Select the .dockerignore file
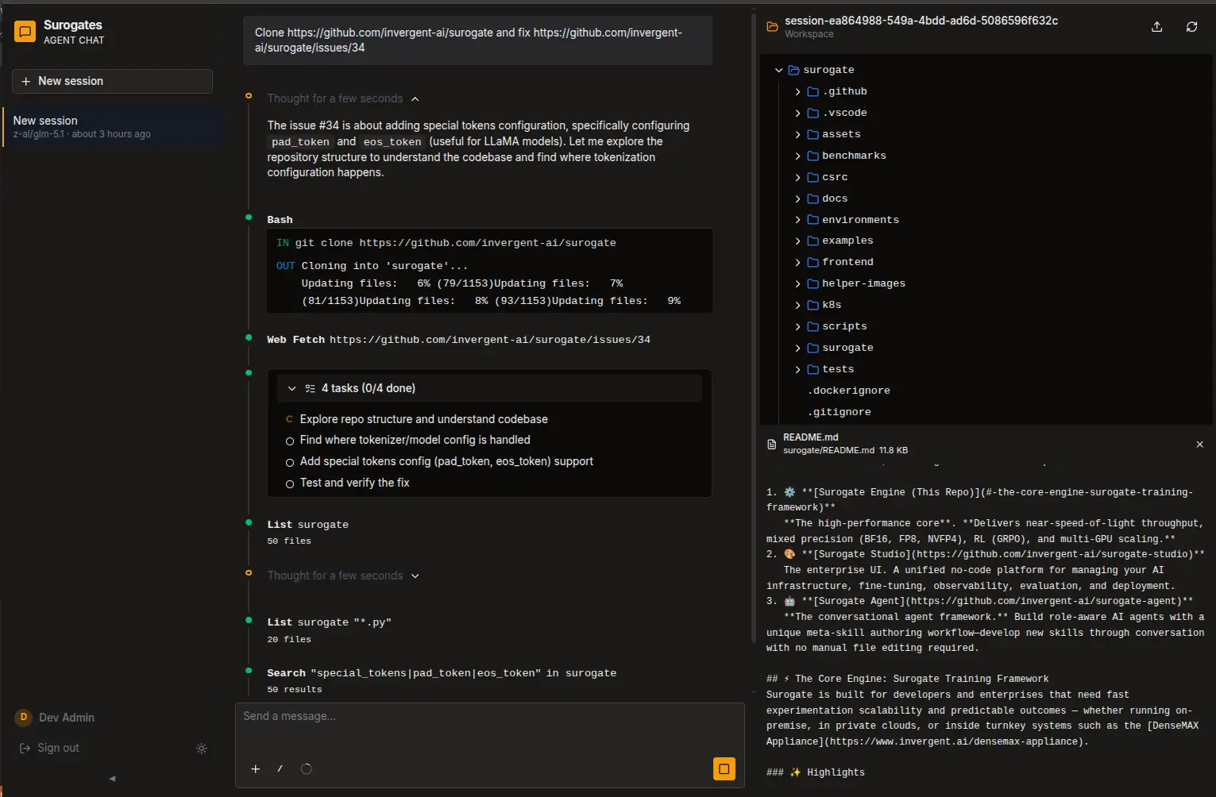 point(849,391)
